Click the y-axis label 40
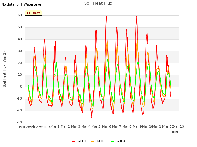The width and height of the screenshot is (197, 147). [x=20, y=39]
